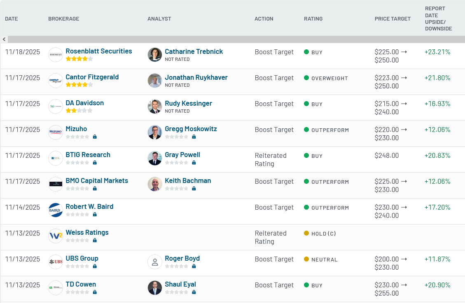
Task: Click Gregg Moskowitz's avatar photo
Action: (x=155, y=132)
